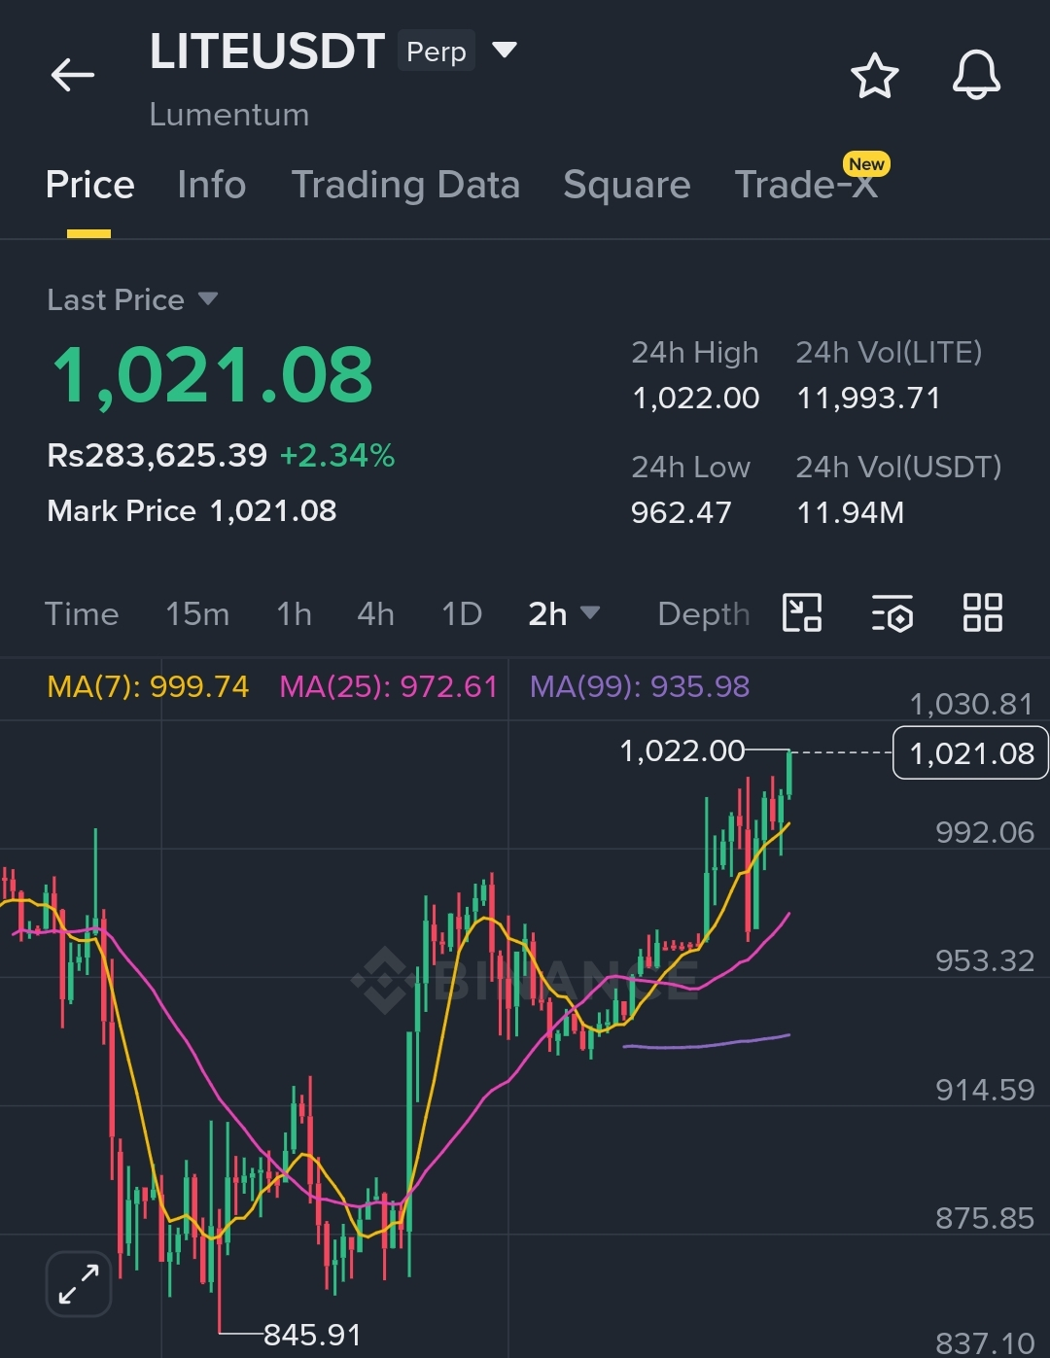The width and height of the screenshot is (1050, 1358).
Task: Open the Square tab
Action: coord(627,185)
